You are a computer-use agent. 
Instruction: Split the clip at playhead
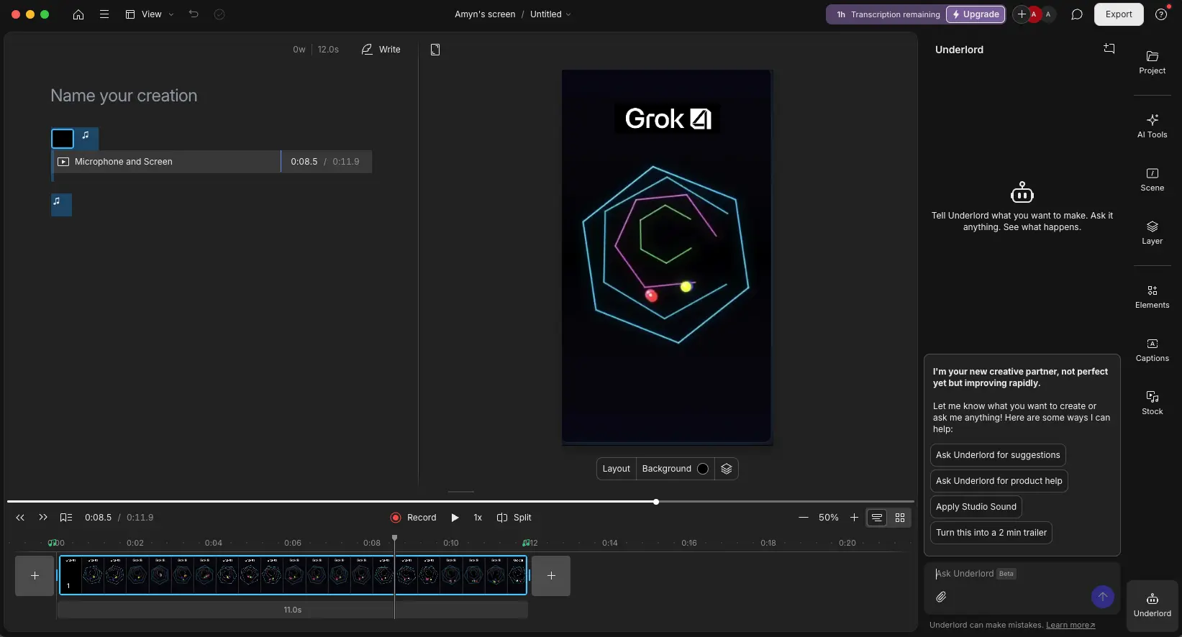point(514,518)
